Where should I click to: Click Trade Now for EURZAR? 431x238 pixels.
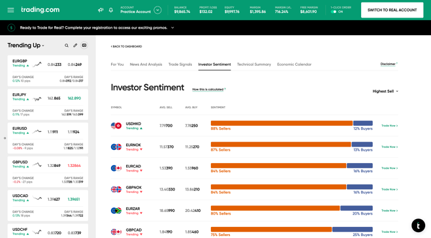[389, 211]
